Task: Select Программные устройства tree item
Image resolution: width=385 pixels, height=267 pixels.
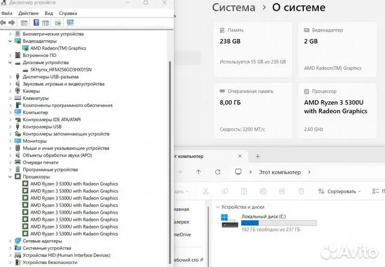Action: [x=50, y=170]
